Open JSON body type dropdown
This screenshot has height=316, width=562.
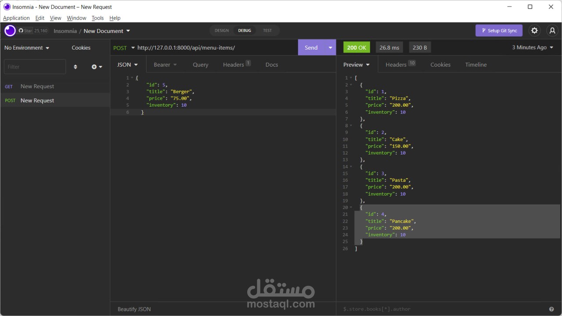pos(127,65)
